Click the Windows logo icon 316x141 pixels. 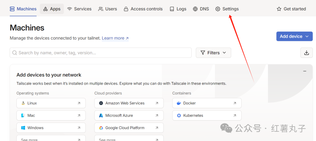click(x=23, y=128)
